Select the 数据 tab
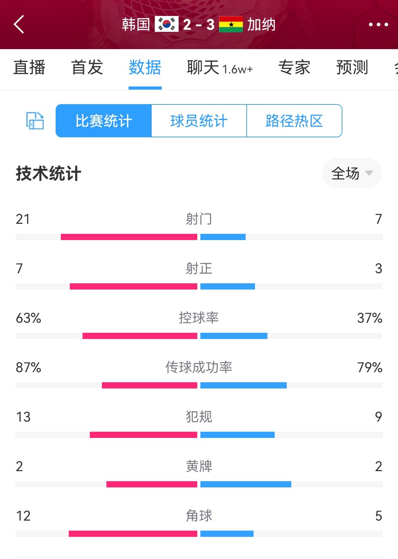This screenshot has height=559, width=398. 145,67
